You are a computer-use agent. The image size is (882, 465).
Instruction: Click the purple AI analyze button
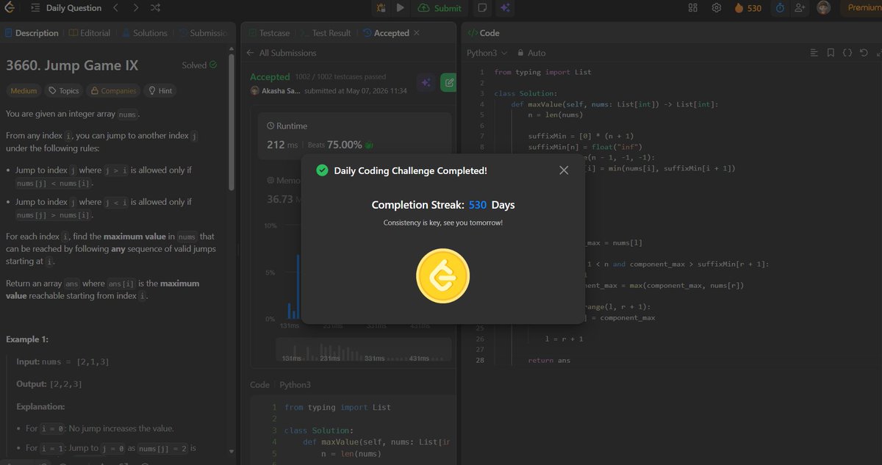pos(425,83)
